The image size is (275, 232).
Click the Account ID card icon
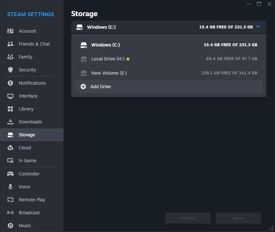click(x=10, y=31)
